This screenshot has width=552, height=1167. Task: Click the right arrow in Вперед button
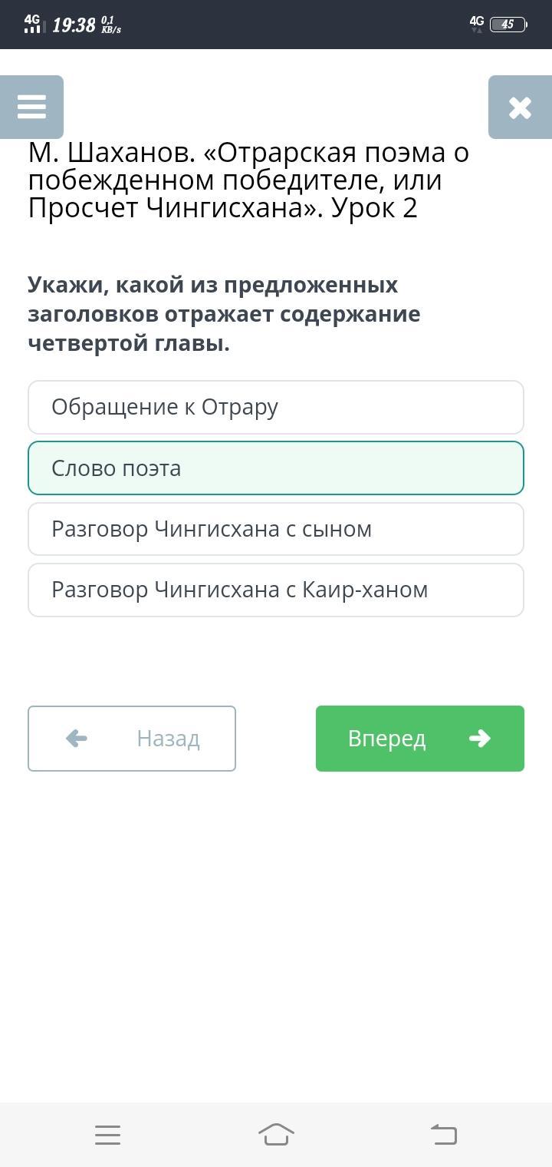(x=480, y=738)
